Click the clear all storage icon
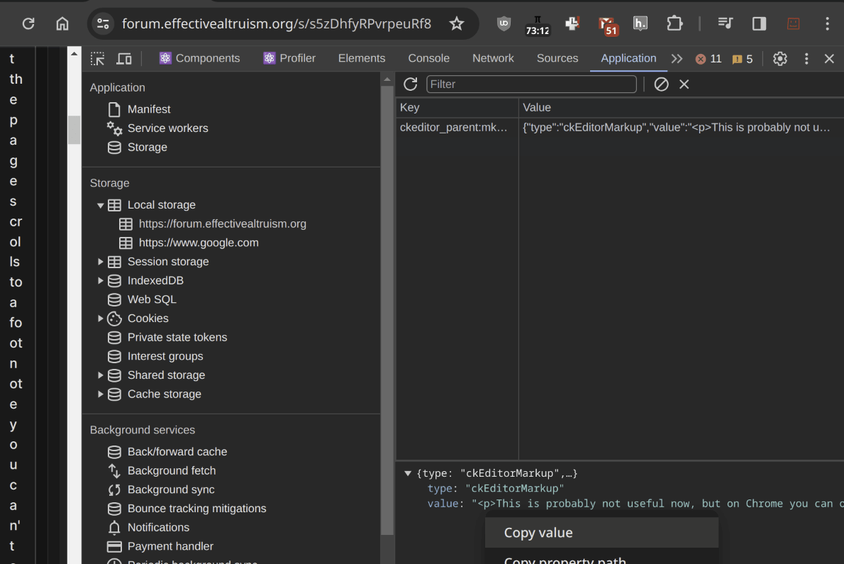The width and height of the screenshot is (844, 564). (x=661, y=84)
